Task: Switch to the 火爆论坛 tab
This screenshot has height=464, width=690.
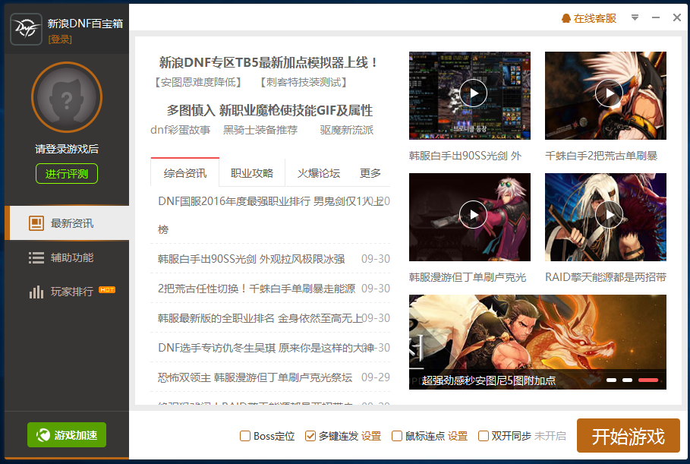Action: click(319, 173)
